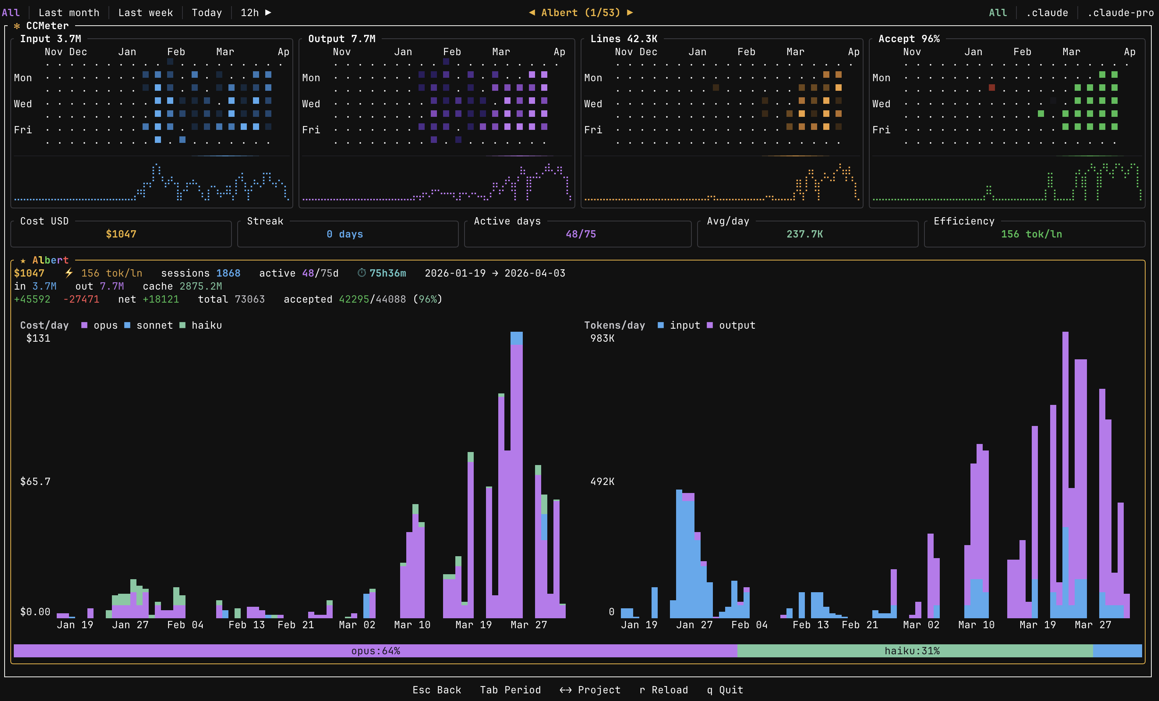Click the purple opus legend square
The image size is (1159, 701).
[x=85, y=325]
